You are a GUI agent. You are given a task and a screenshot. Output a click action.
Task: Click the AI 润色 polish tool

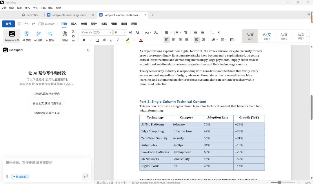coord(38,36)
